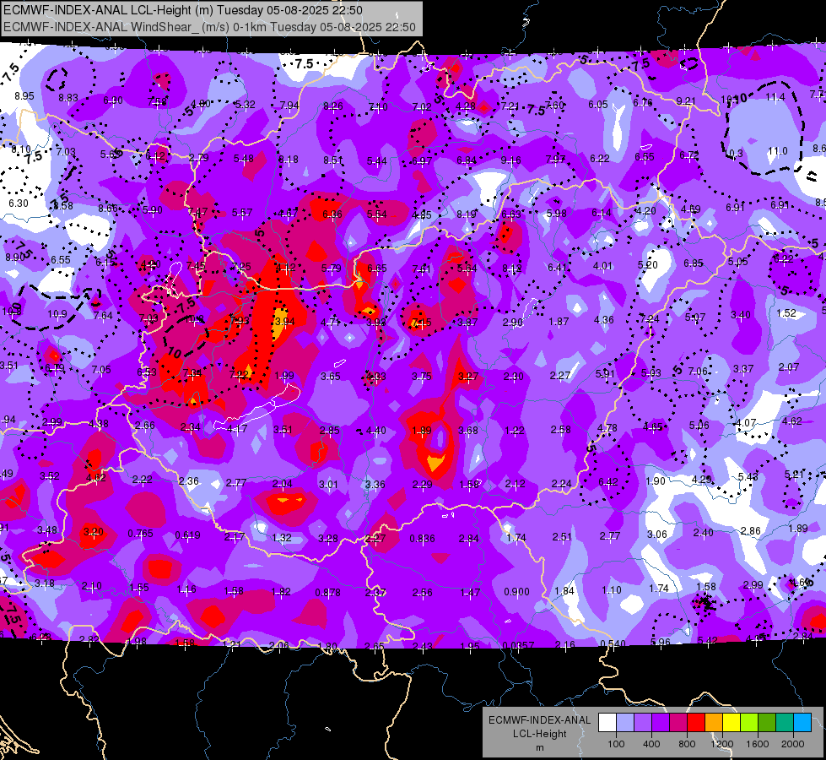
Task: Click the grid value '7.24'
Action: coord(649,318)
